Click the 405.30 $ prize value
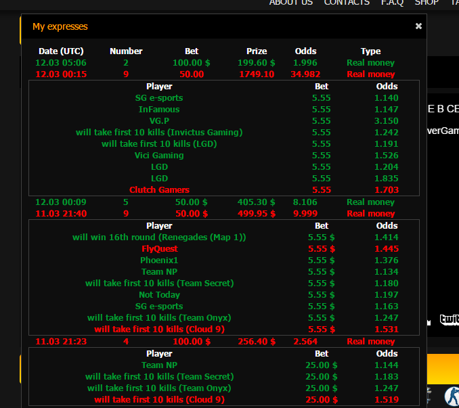The width and height of the screenshot is (459, 408). [x=256, y=202]
